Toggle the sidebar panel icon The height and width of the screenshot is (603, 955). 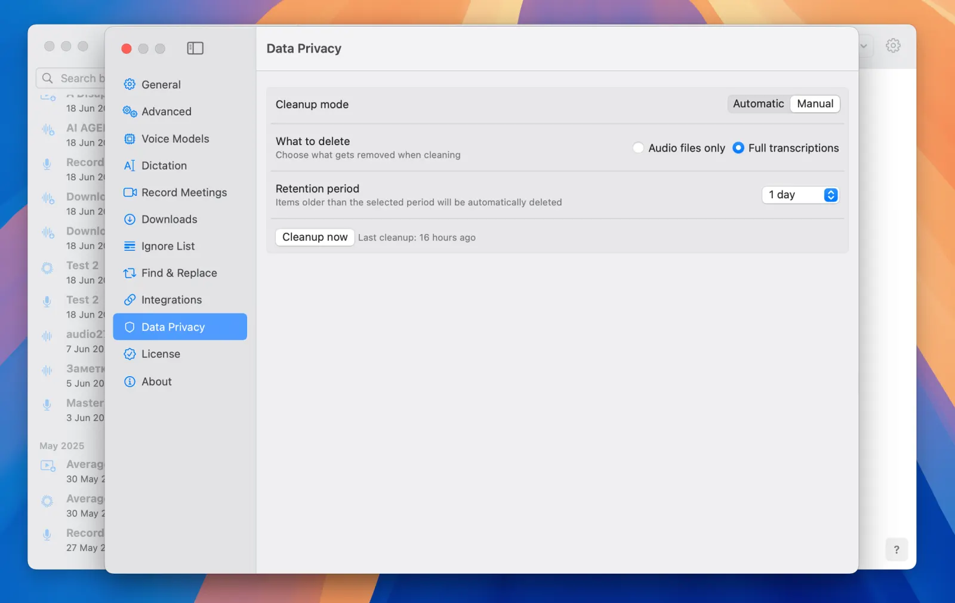pos(195,48)
